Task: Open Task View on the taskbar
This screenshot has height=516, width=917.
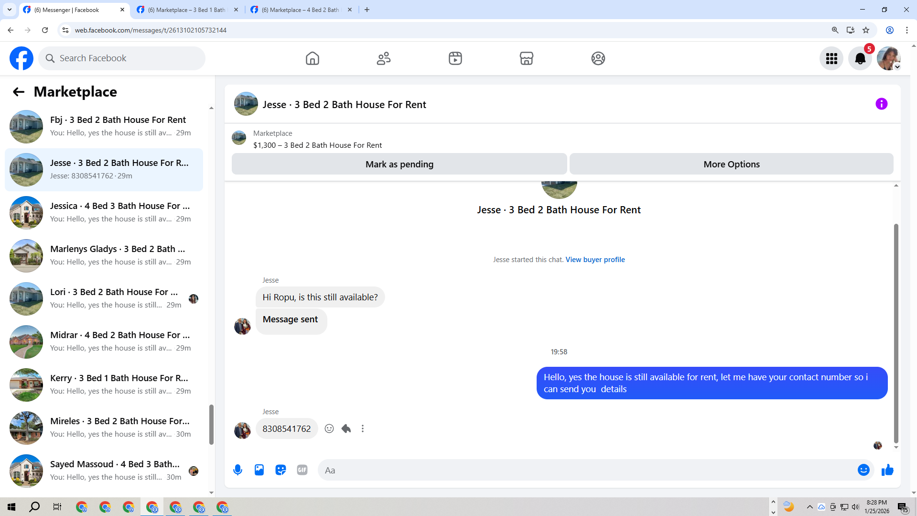Action: 57,507
